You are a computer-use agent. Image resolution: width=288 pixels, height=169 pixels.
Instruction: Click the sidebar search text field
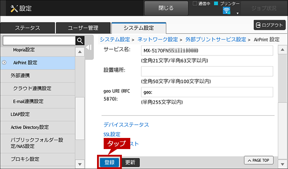pyautogui.click(x=39, y=40)
